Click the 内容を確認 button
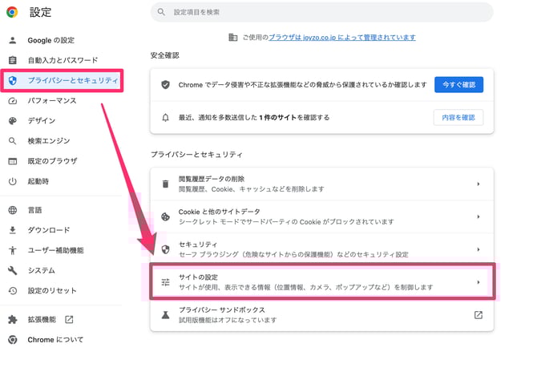Screen dimensions: 537x376 [458, 118]
